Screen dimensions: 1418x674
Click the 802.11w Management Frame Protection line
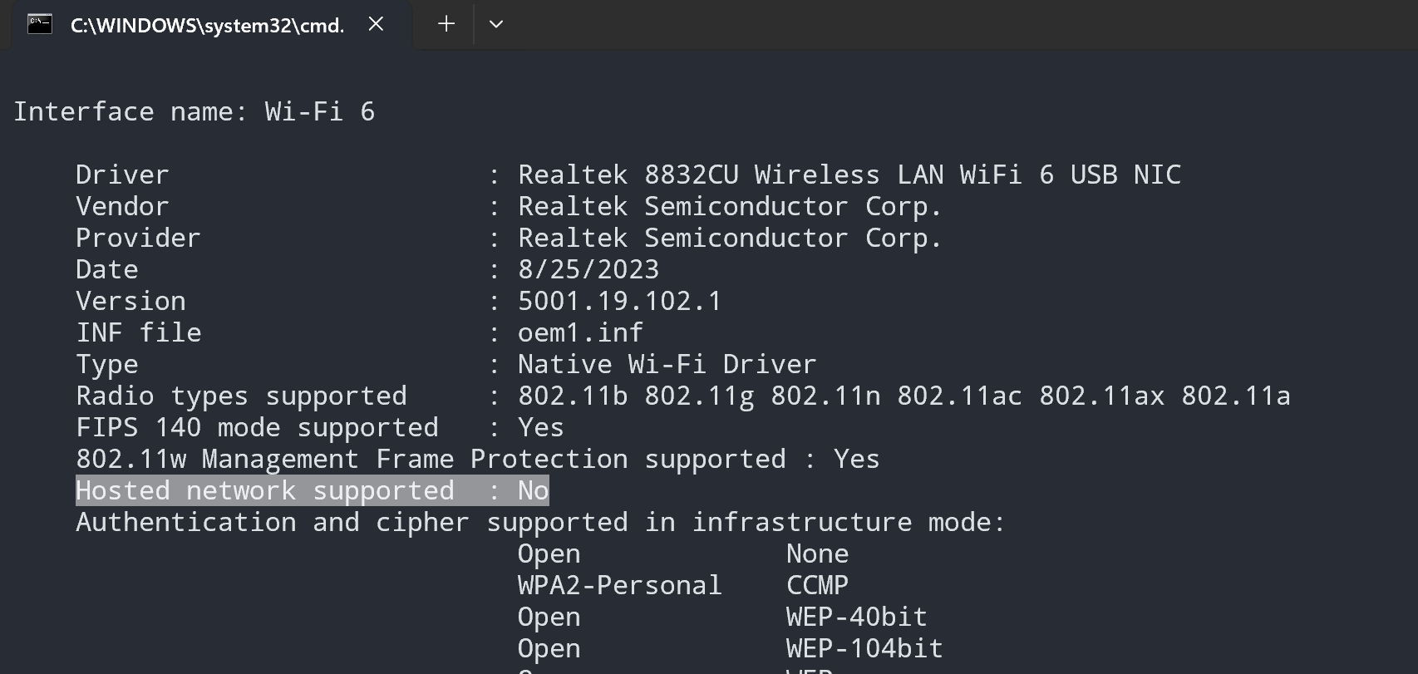point(478,460)
